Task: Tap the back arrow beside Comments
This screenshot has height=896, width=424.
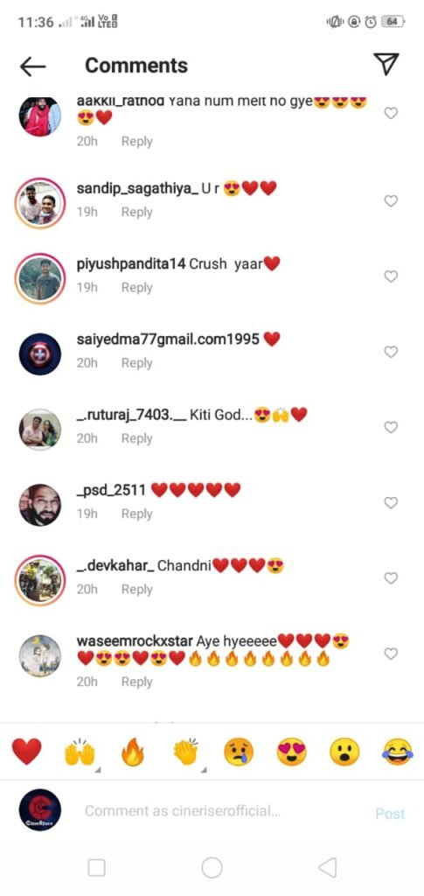Action: (x=32, y=66)
